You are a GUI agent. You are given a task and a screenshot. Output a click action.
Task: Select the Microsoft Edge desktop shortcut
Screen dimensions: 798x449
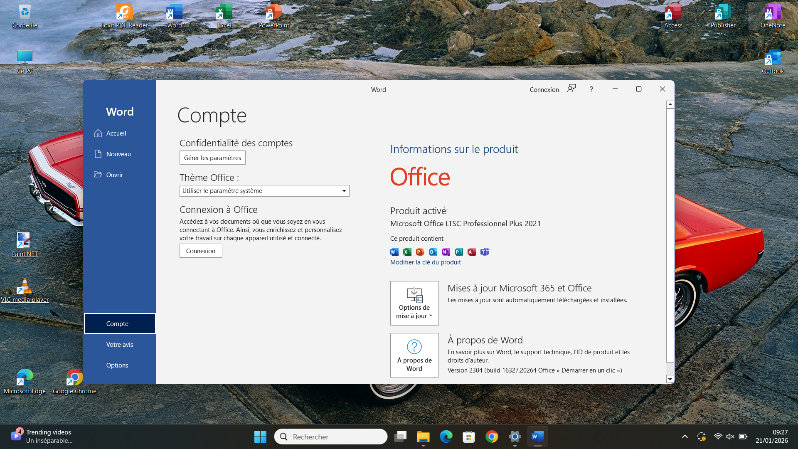pyautogui.click(x=25, y=382)
